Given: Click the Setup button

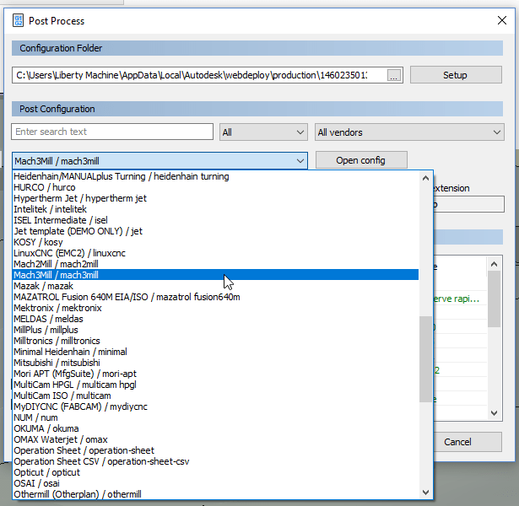Looking at the screenshot, I should pyautogui.click(x=456, y=75).
